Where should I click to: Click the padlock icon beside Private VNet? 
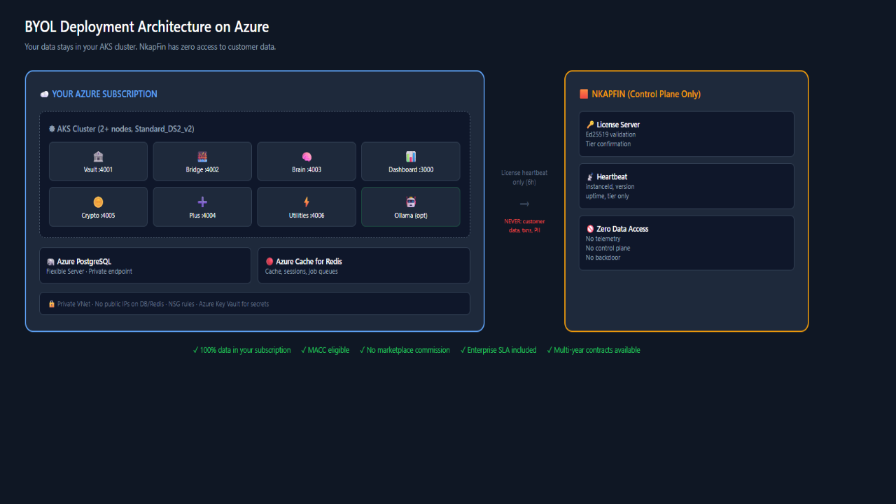tap(51, 304)
